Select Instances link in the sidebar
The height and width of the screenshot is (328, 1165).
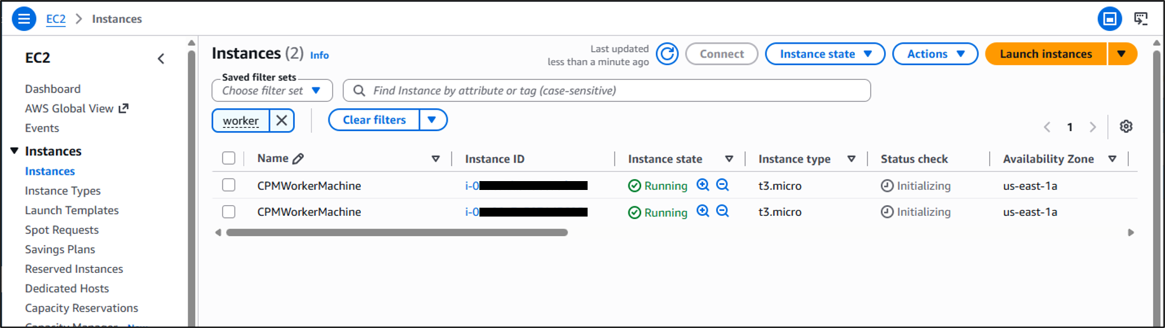[x=49, y=171]
